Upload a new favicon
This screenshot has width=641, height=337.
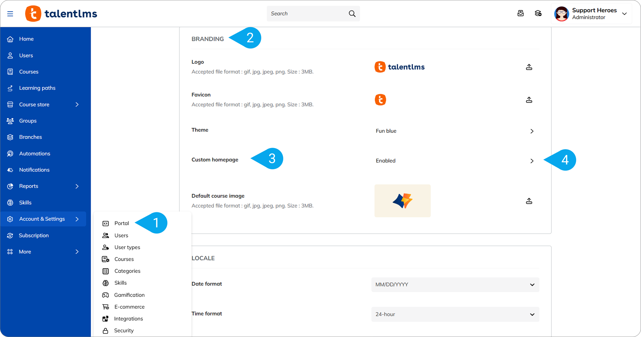(529, 100)
